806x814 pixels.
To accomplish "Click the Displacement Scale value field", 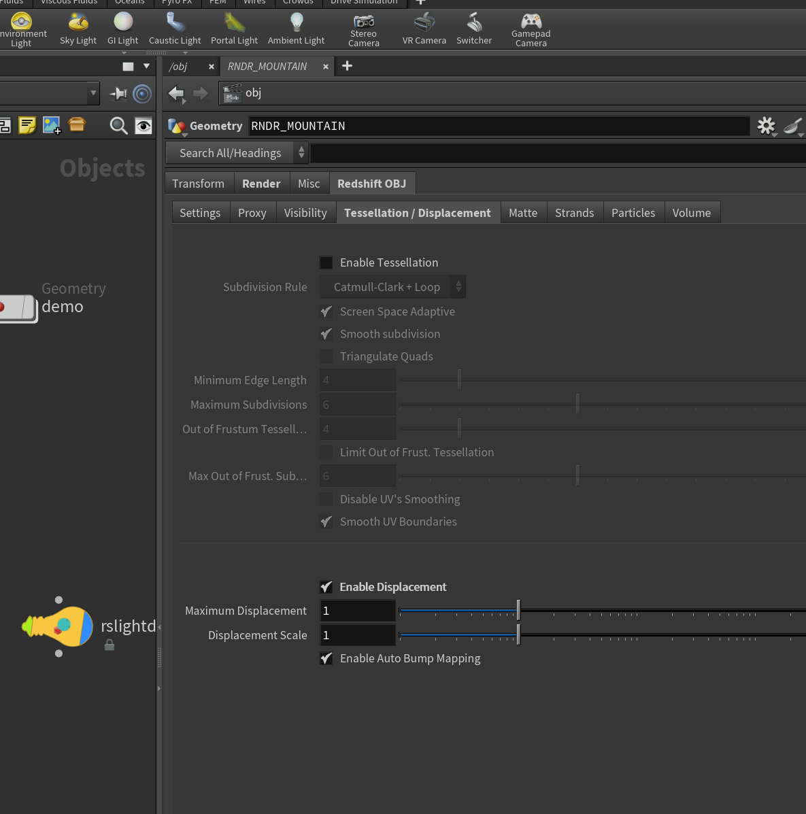I will (358, 635).
